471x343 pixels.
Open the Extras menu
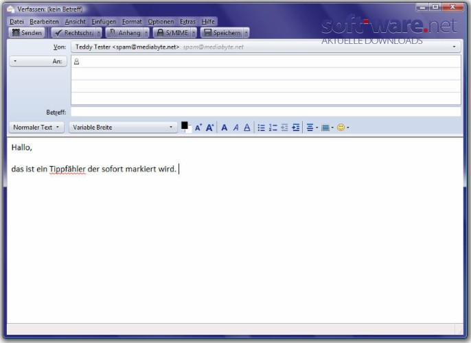point(187,21)
